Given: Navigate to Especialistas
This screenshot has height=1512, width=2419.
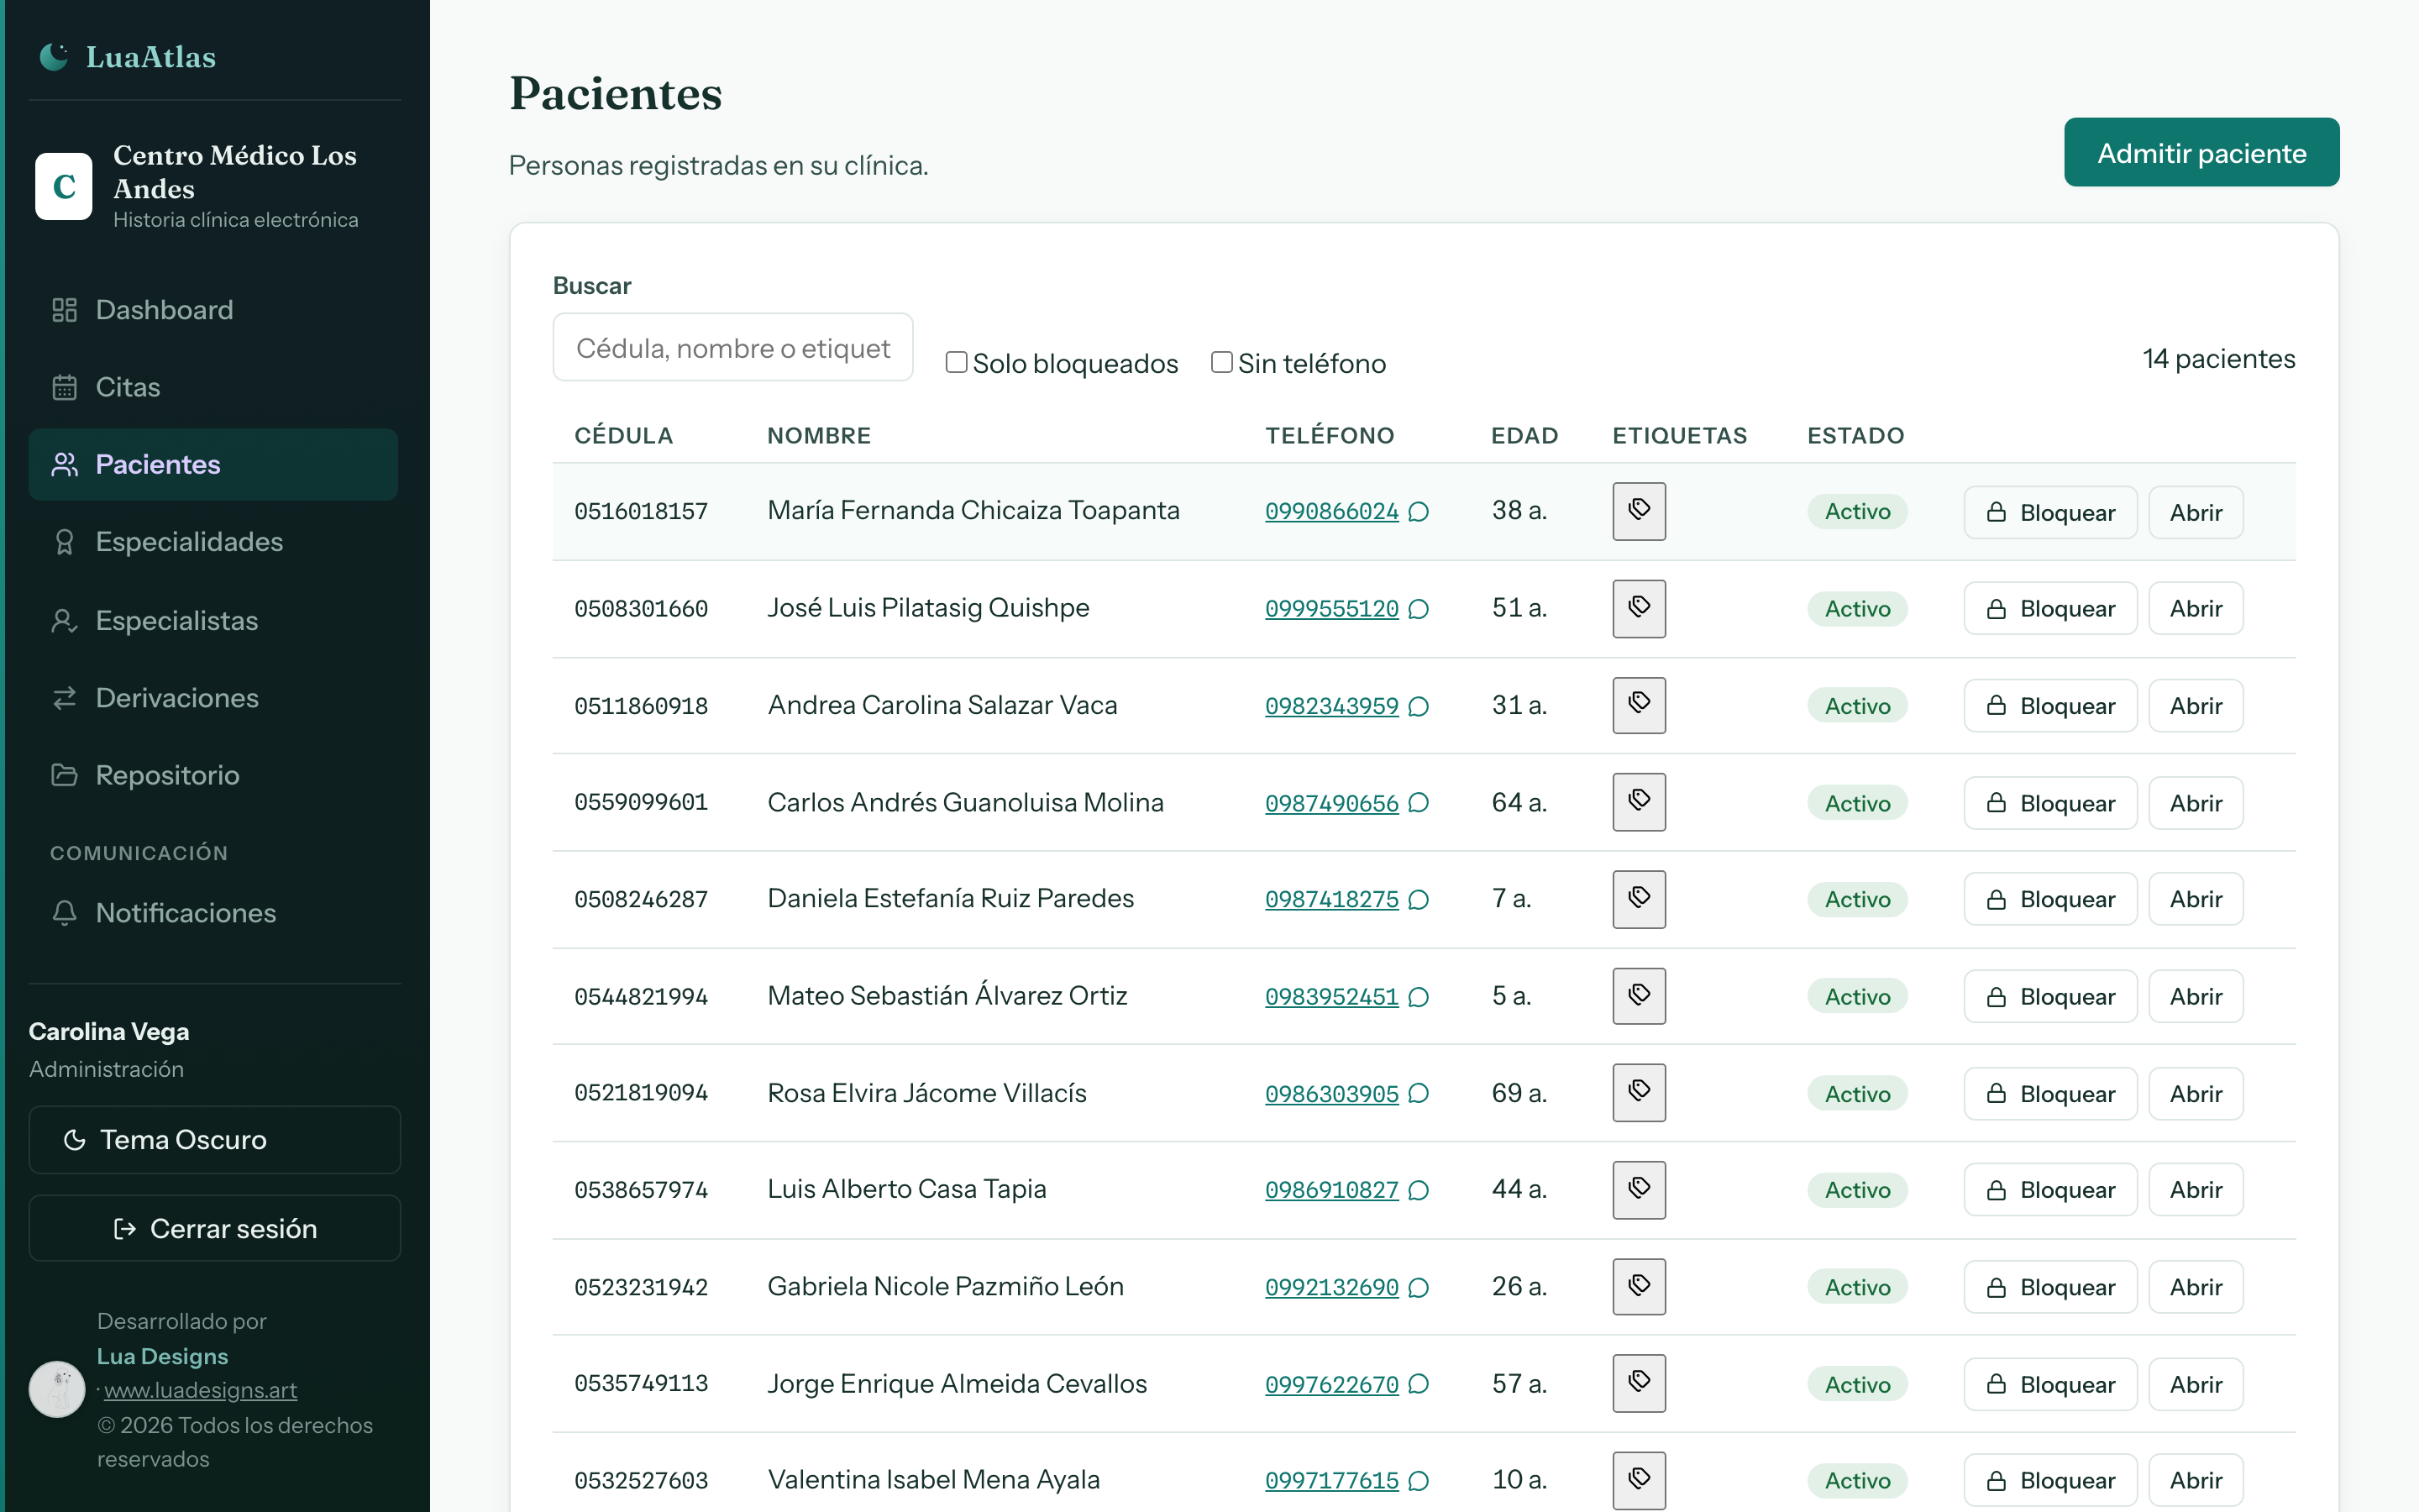Looking at the screenshot, I should click(213, 620).
